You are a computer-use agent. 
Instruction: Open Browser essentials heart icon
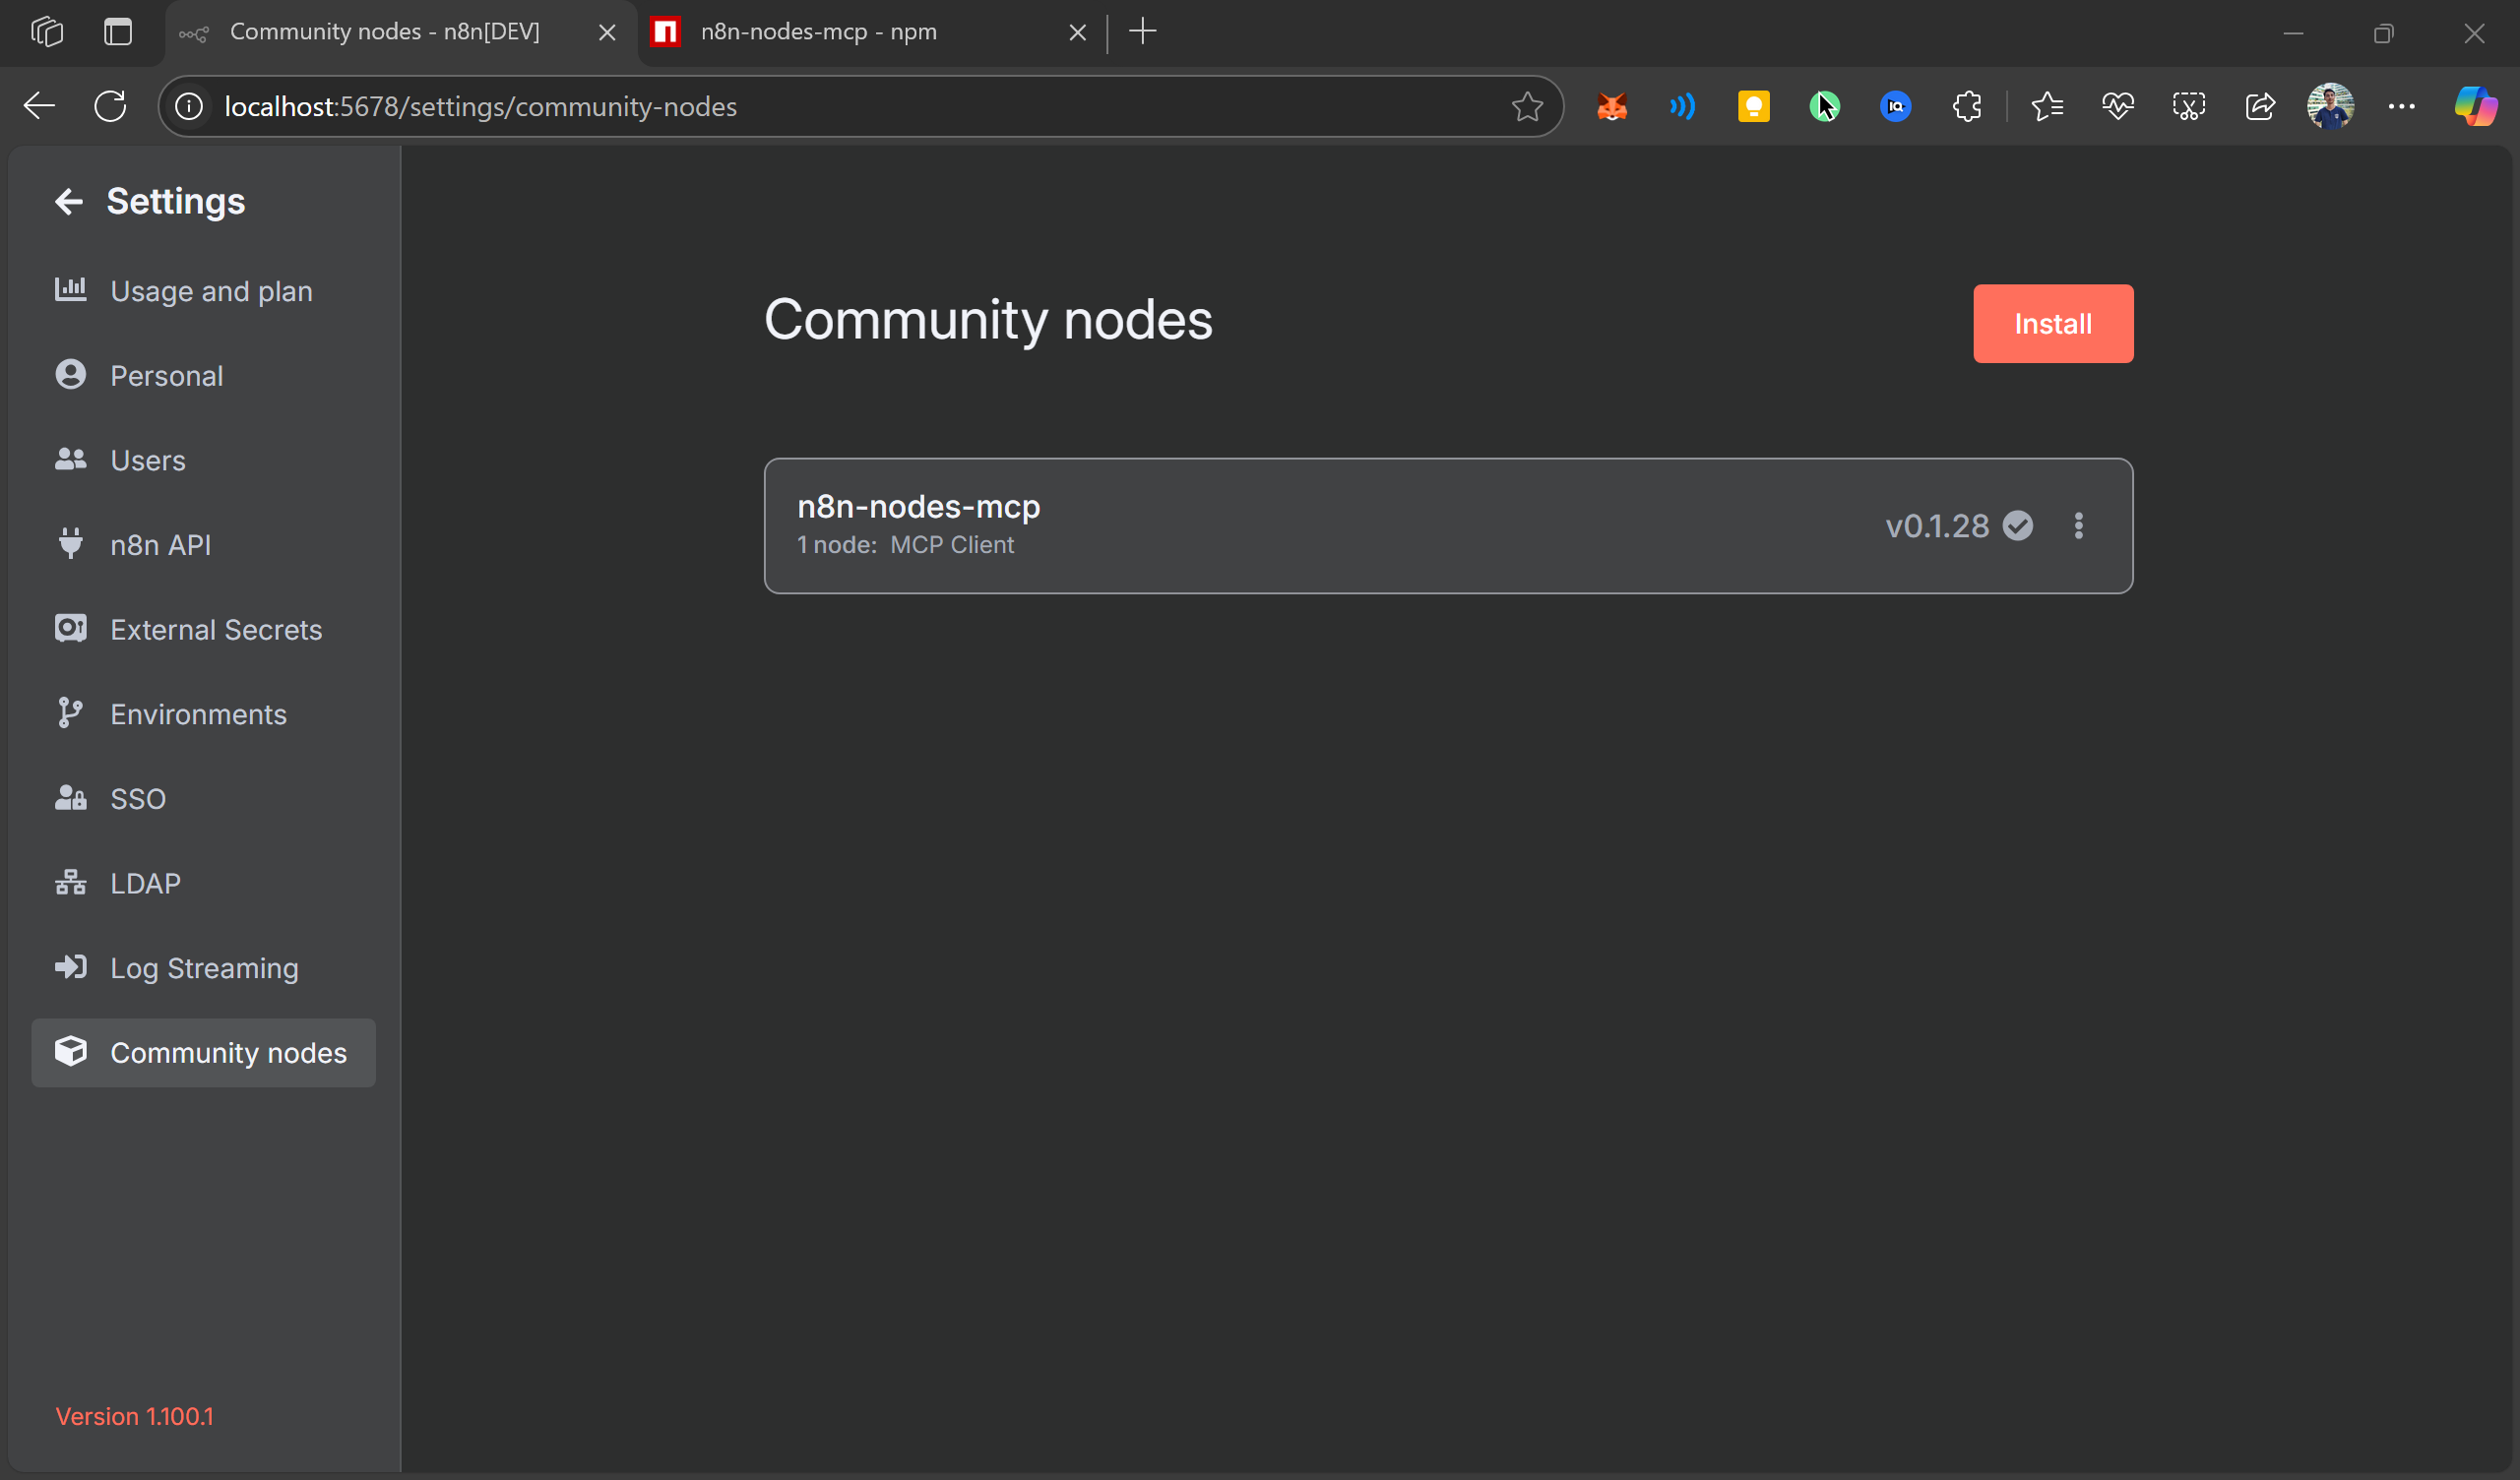pos(2118,106)
